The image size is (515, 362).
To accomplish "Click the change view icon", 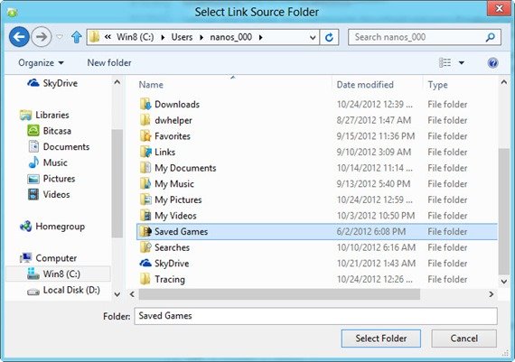I will pyautogui.click(x=445, y=62).
